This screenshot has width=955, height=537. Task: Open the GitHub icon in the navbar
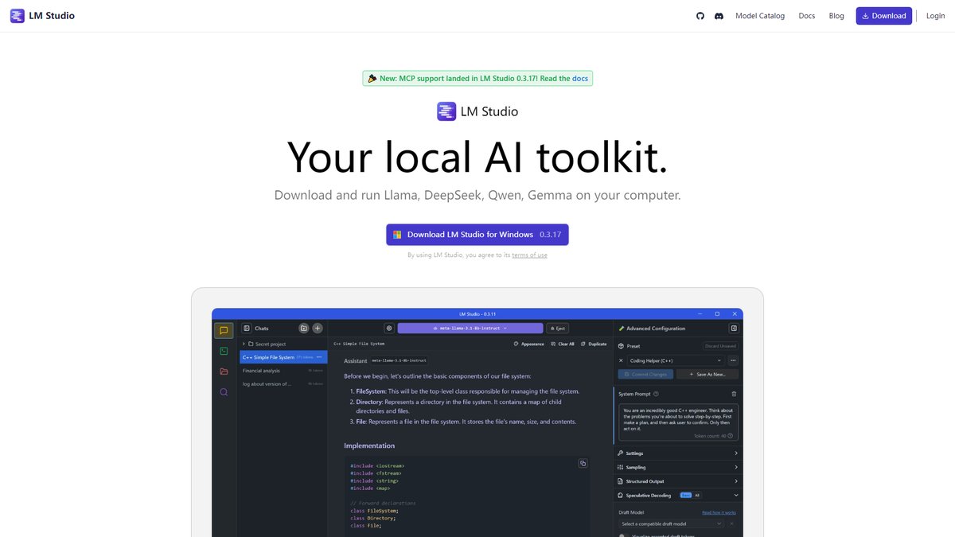(700, 16)
